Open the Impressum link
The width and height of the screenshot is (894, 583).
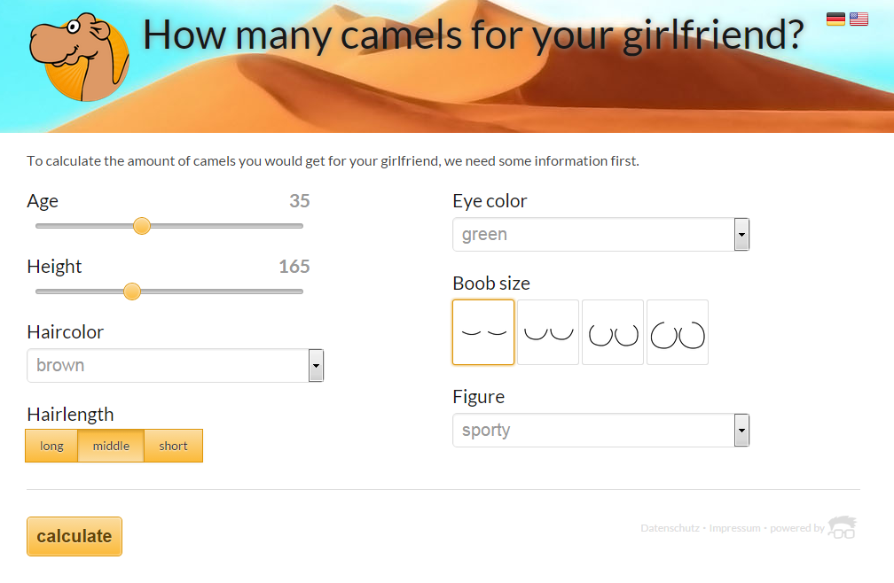coord(735,528)
